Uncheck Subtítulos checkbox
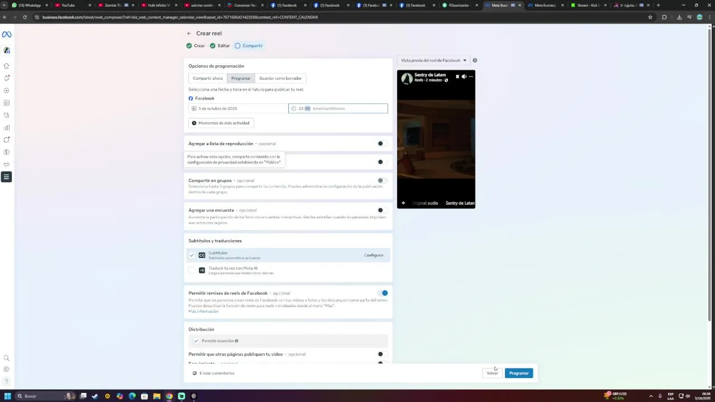 coord(192,255)
